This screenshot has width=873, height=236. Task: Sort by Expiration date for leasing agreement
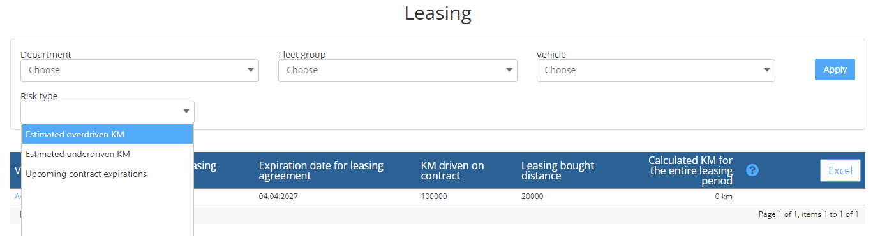click(x=321, y=170)
